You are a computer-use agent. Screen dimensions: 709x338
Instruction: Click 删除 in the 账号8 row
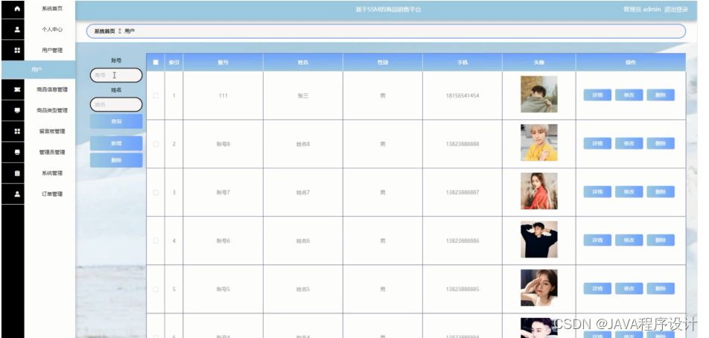[x=661, y=143]
